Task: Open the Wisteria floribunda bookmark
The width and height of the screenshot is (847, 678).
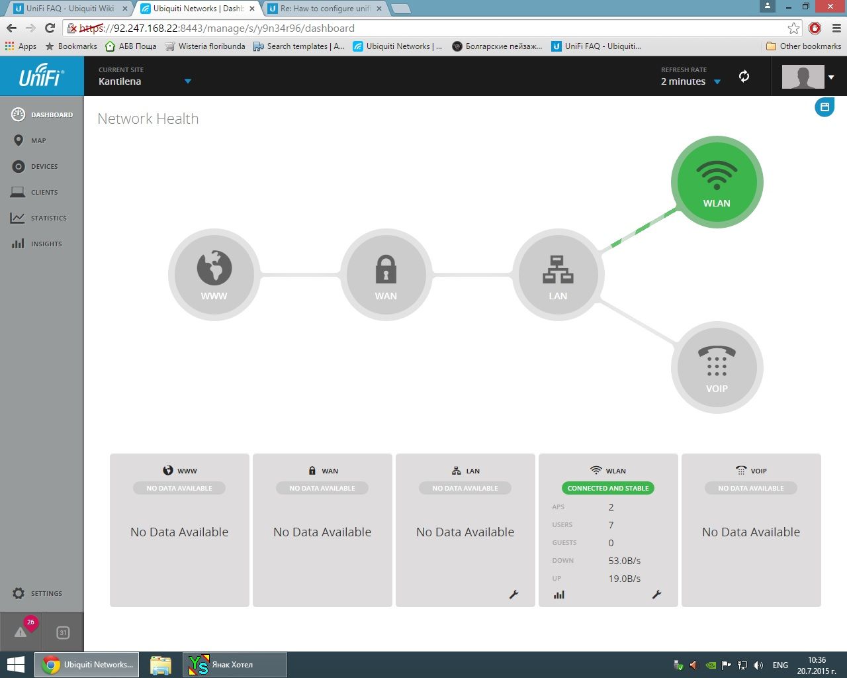Action: click(x=205, y=46)
